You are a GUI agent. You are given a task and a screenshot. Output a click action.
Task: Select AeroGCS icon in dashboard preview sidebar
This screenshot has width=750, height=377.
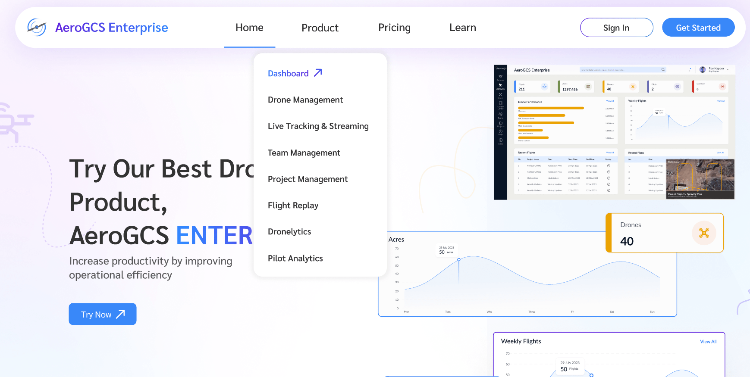tap(500, 86)
